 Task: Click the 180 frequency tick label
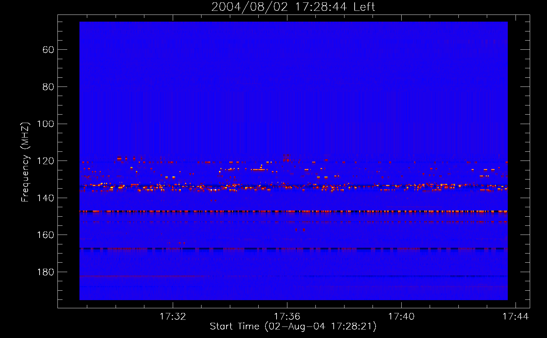[x=45, y=272]
